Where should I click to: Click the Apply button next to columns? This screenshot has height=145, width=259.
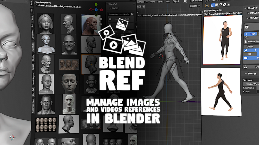pyautogui.click(x=130, y=32)
